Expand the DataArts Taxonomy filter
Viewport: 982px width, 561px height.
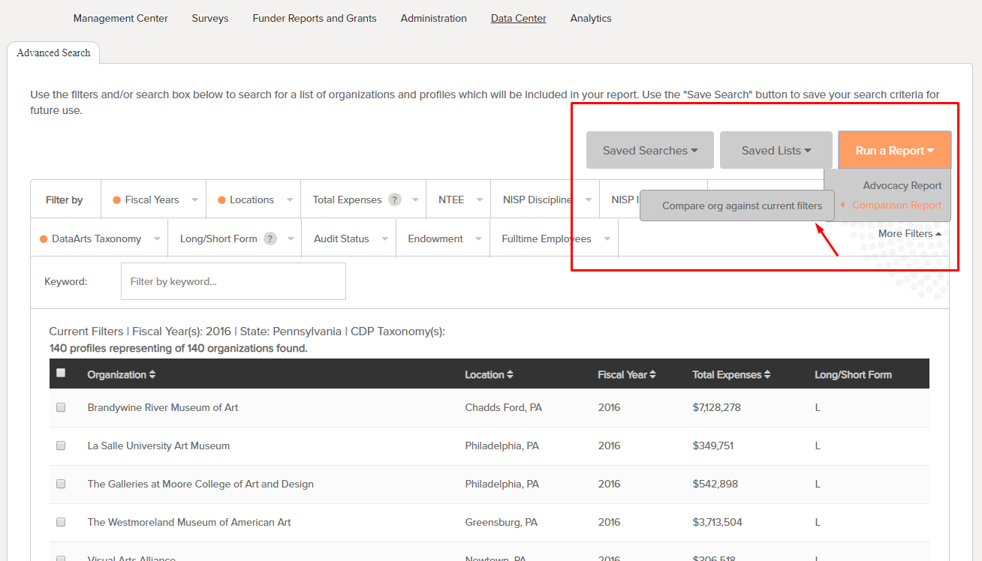click(x=100, y=239)
